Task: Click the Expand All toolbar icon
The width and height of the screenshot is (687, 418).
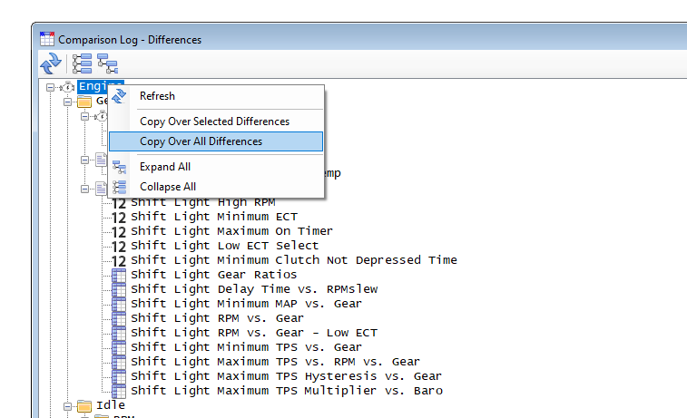Action: [108, 63]
